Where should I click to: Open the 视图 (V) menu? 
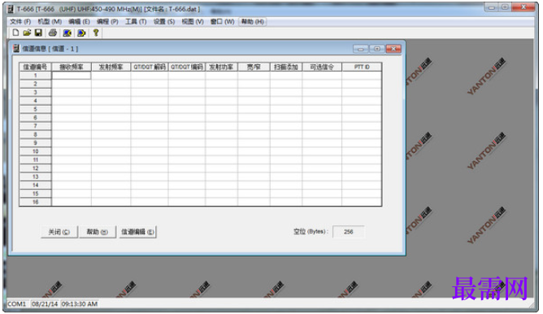tap(193, 21)
